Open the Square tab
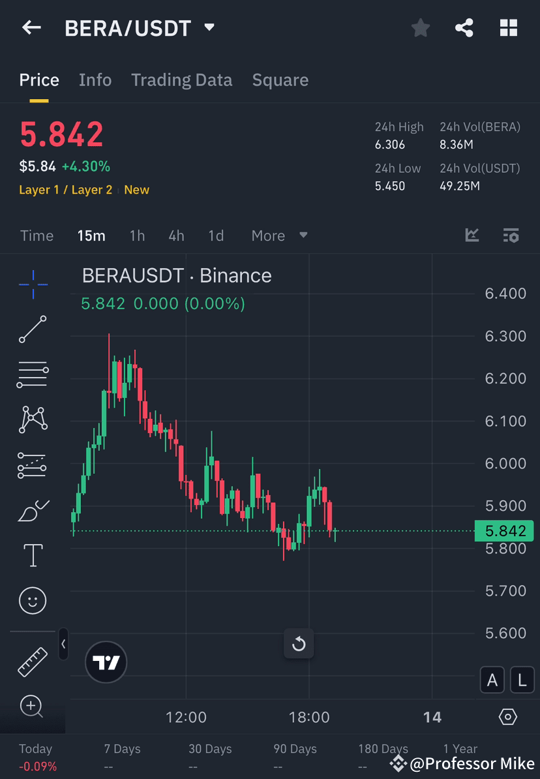The image size is (540, 779). 280,80
